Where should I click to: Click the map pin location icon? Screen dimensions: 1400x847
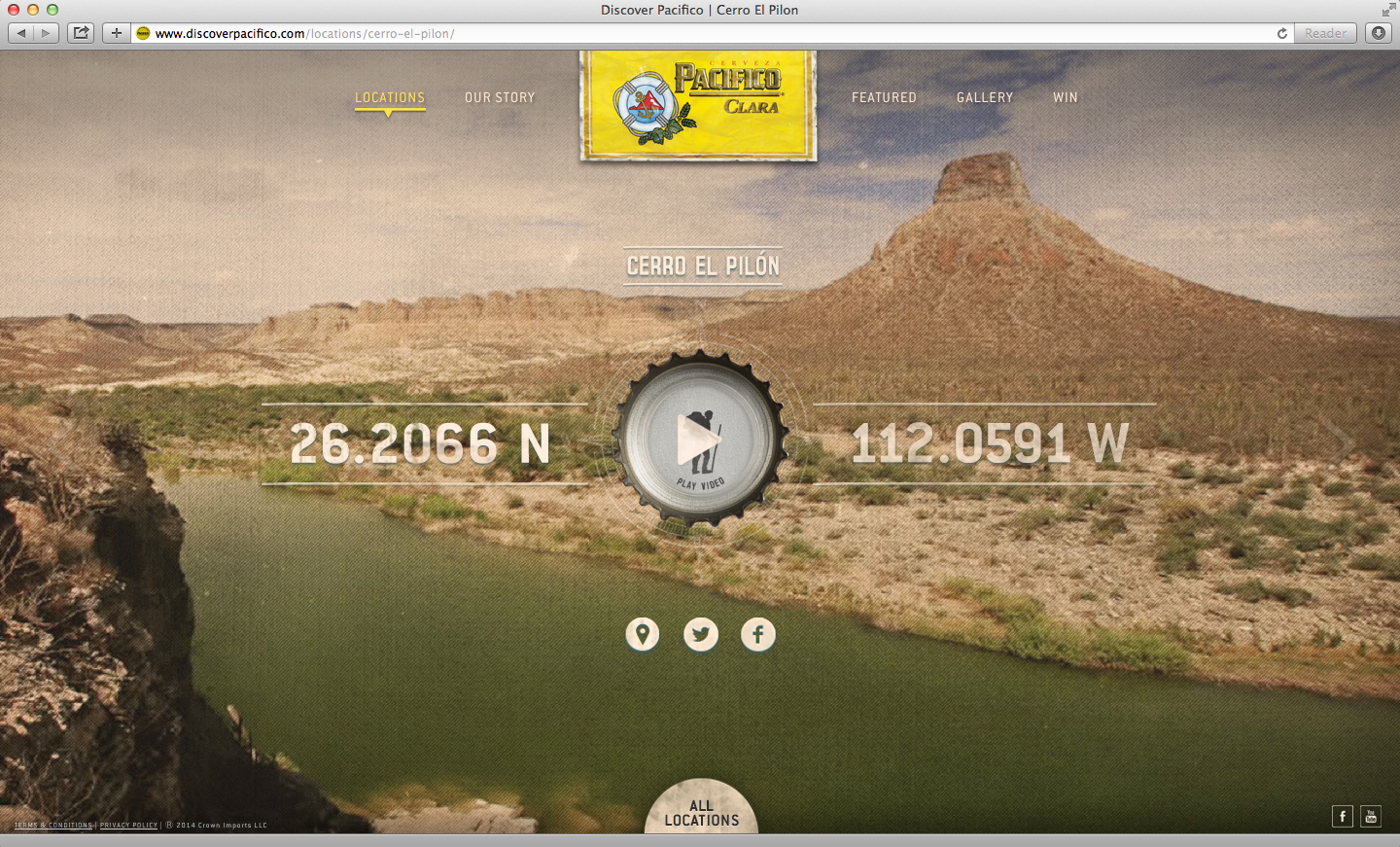(x=642, y=634)
